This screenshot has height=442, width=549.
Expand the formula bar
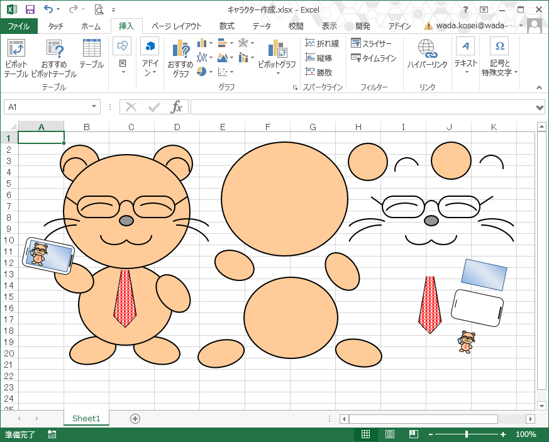[x=540, y=108]
